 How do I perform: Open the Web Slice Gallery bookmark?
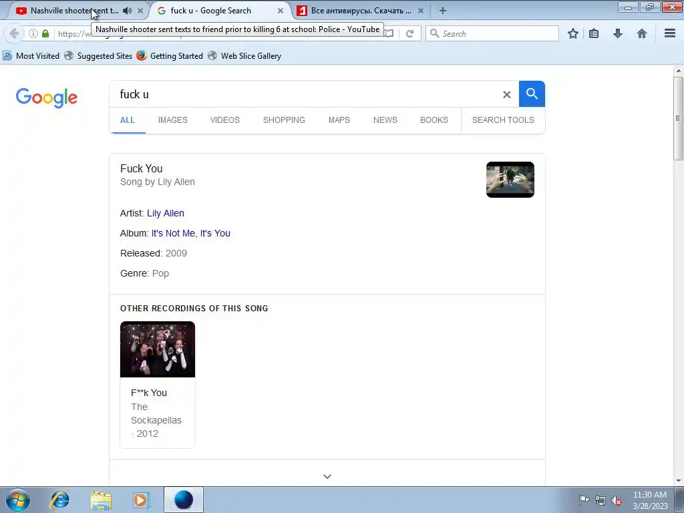[x=244, y=56]
